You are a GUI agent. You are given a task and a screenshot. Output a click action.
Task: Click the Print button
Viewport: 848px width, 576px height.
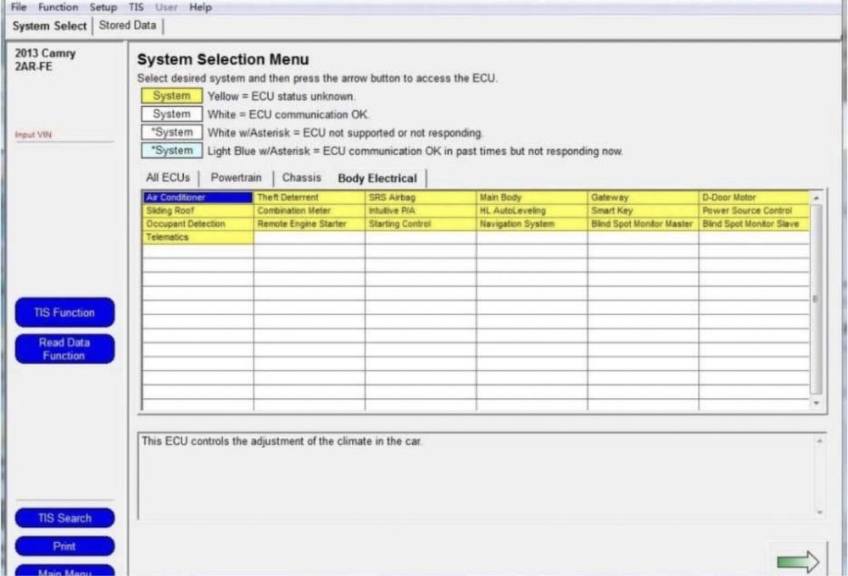click(x=64, y=546)
